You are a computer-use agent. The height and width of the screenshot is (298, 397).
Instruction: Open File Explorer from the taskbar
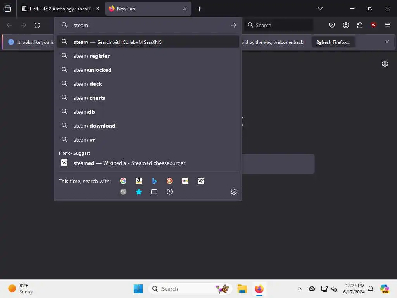tap(242, 289)
